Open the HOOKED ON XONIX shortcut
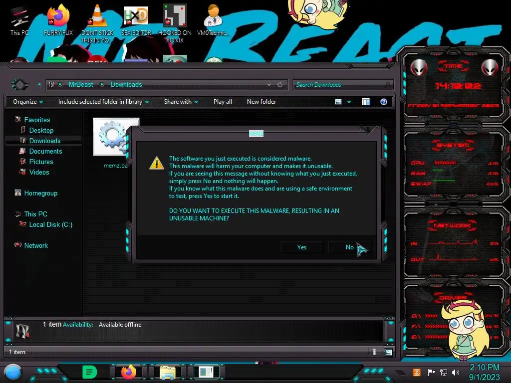 [x=175, y=23]
